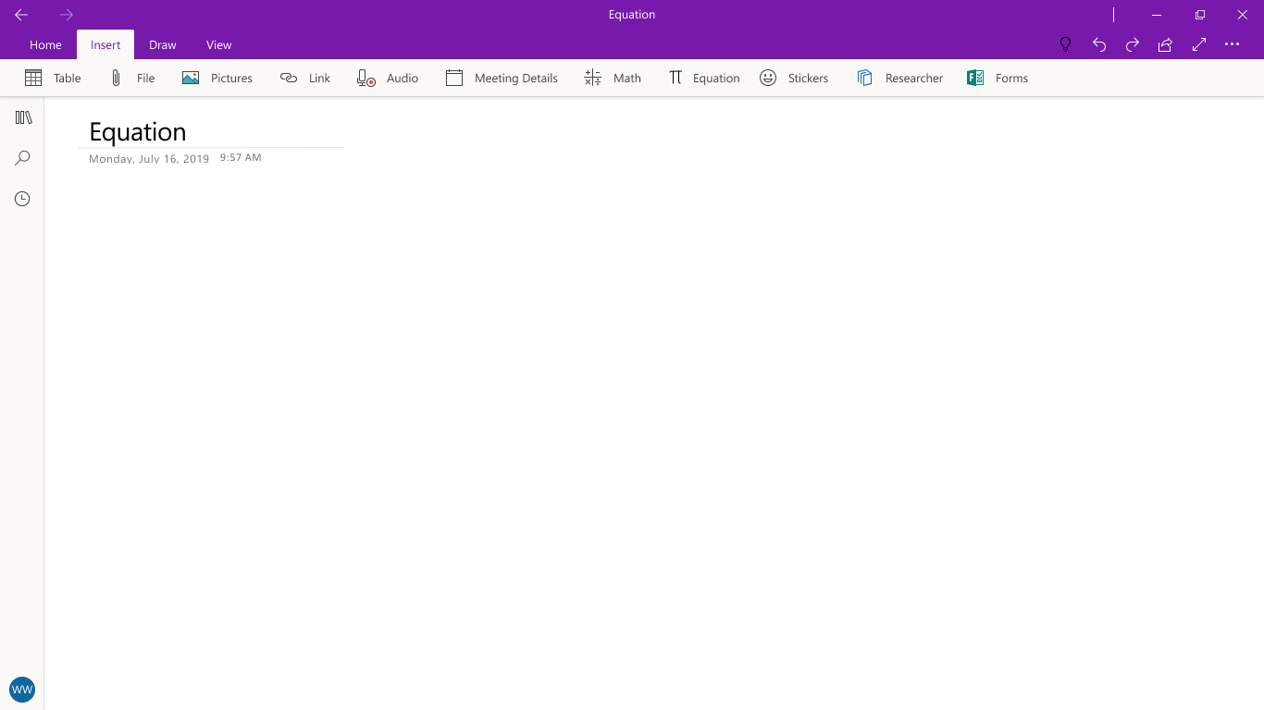Launch the Researcher pane
The width and height of the screenshot is (1264, 710).
pos(899,79)
